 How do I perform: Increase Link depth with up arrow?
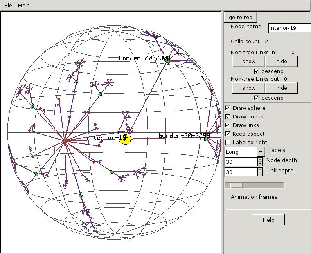click(x=260, y=170)
